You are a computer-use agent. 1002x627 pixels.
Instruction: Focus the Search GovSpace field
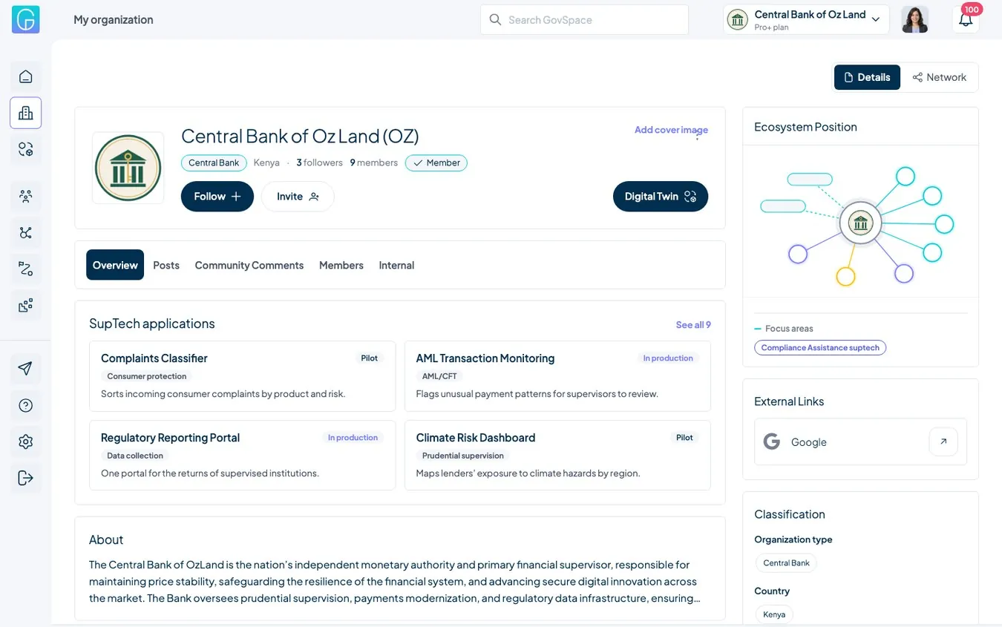(584, 19)
